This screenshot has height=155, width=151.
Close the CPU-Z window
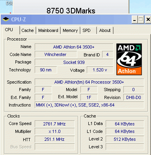[x=148, y=19]
